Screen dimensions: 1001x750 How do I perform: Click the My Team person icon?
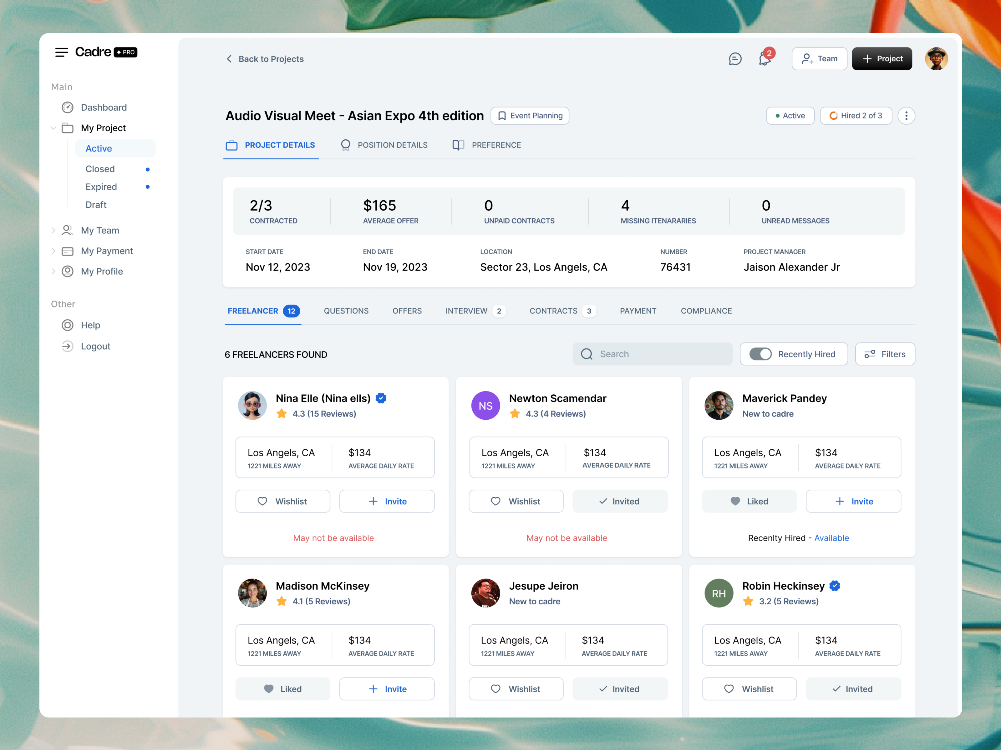click(x=68, y=230)
